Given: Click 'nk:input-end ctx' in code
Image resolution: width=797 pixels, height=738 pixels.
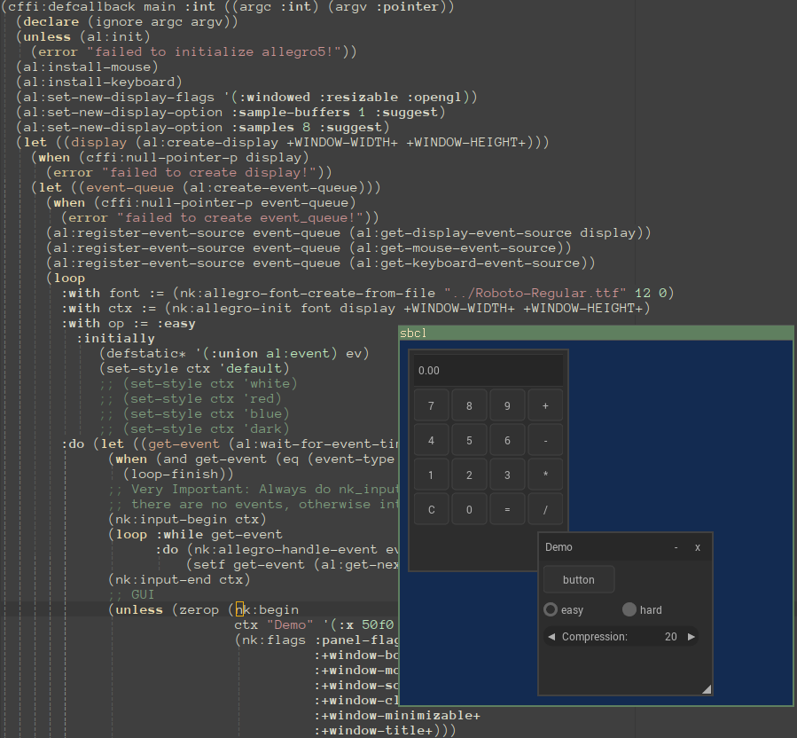Looking at the screenshot, I should coord(179,580).
